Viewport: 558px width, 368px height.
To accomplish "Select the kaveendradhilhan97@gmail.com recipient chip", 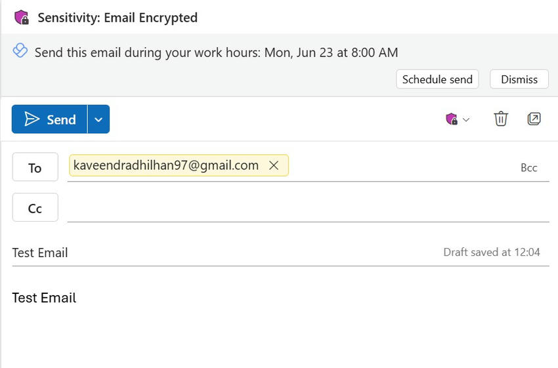I will click(x=166, y=166).
